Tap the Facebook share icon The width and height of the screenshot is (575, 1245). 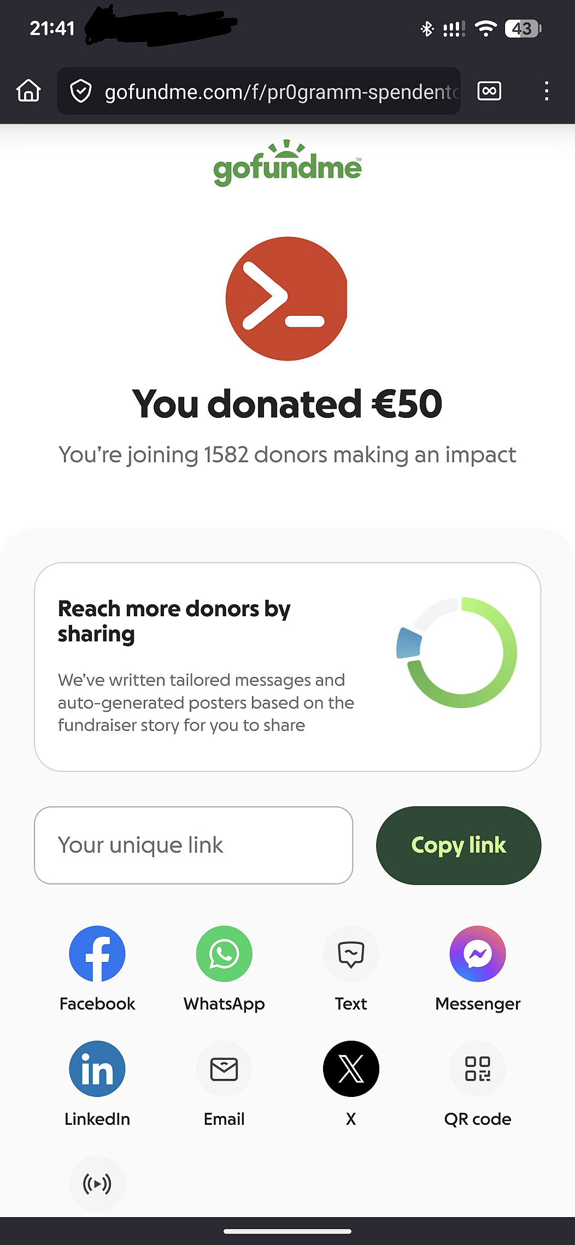coord(97,954)
